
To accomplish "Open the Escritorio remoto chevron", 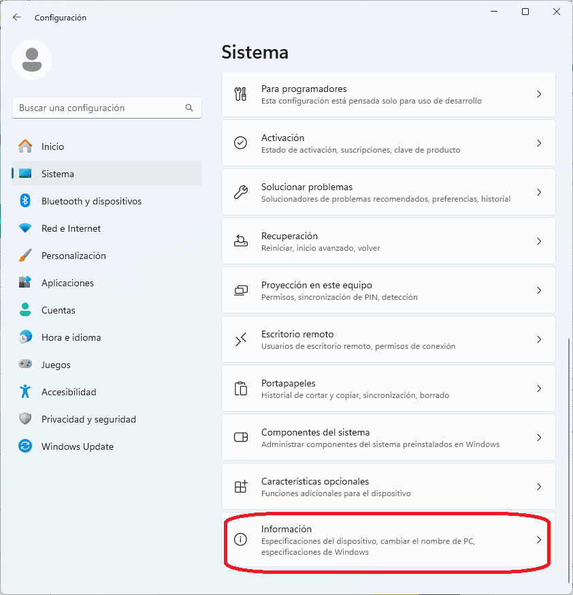I will click(x=539, y=339).
